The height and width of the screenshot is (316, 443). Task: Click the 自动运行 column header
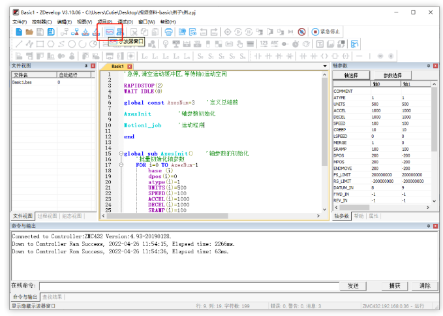pyautogui.click(x=74, y=75)
